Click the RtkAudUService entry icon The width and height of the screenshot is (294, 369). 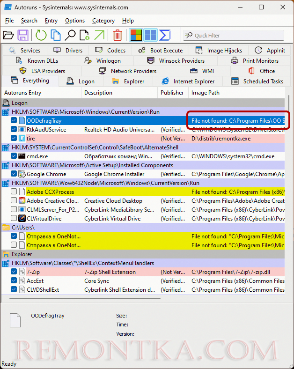[22, 129]
